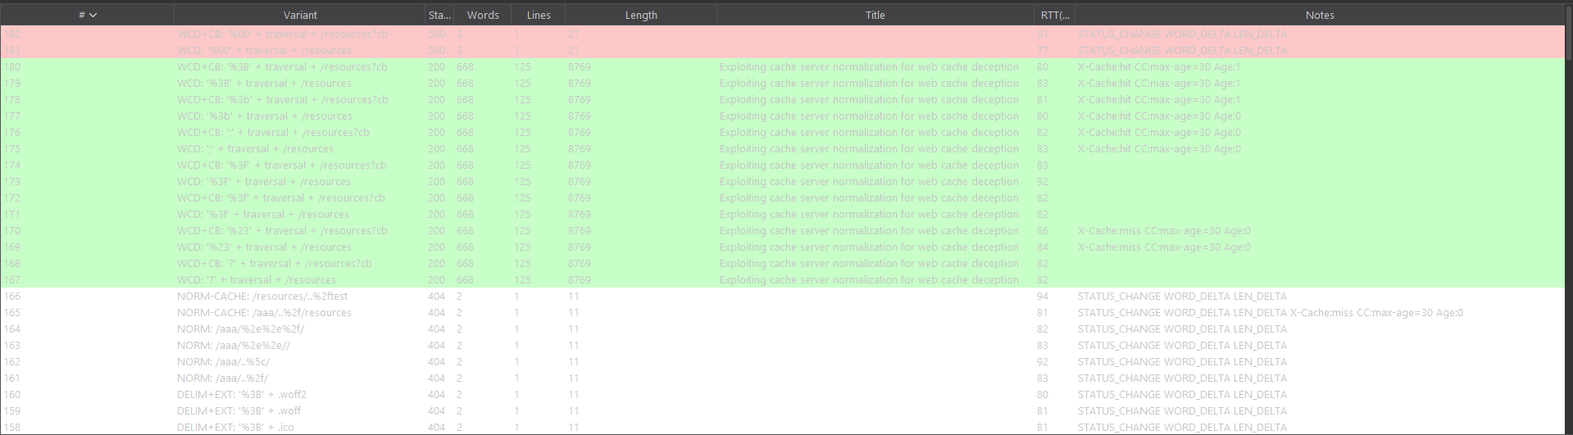Click variant "NORM: /aaa/..%2f/"
Screen dimensions: 1573x435
point(222,378)
